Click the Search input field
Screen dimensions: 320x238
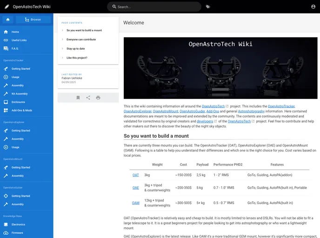154,7
